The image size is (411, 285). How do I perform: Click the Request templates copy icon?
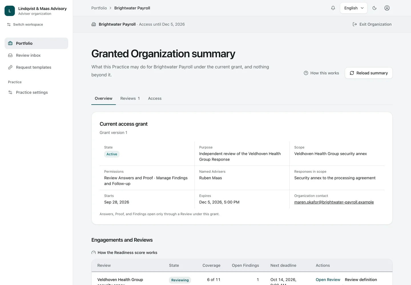(x=10, y=67)
